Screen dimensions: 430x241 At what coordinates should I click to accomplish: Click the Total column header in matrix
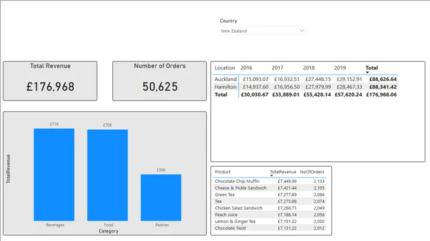pyautogui.click(x=372, y=68)
